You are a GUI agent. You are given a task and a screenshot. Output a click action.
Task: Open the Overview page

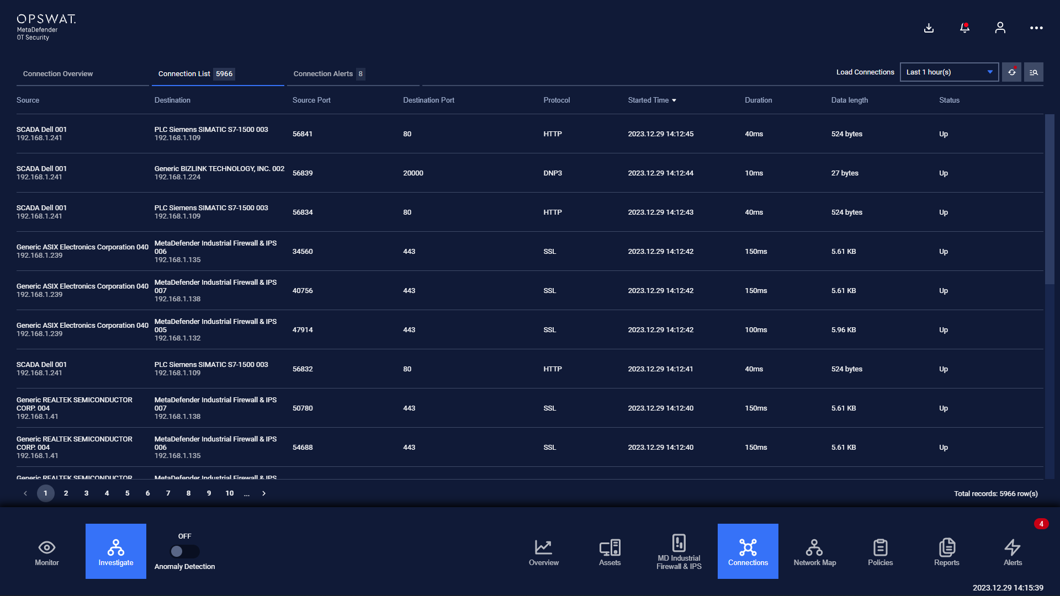pos(544,551)
